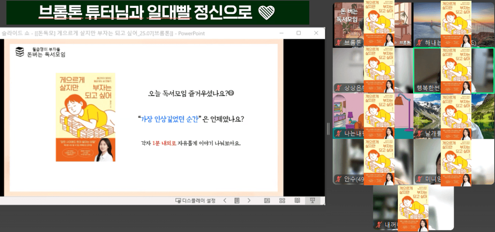This screenshot has height=232, width=495.
Task: Click the PowerPoint slide show window title
Action: (x=103, y=33)
